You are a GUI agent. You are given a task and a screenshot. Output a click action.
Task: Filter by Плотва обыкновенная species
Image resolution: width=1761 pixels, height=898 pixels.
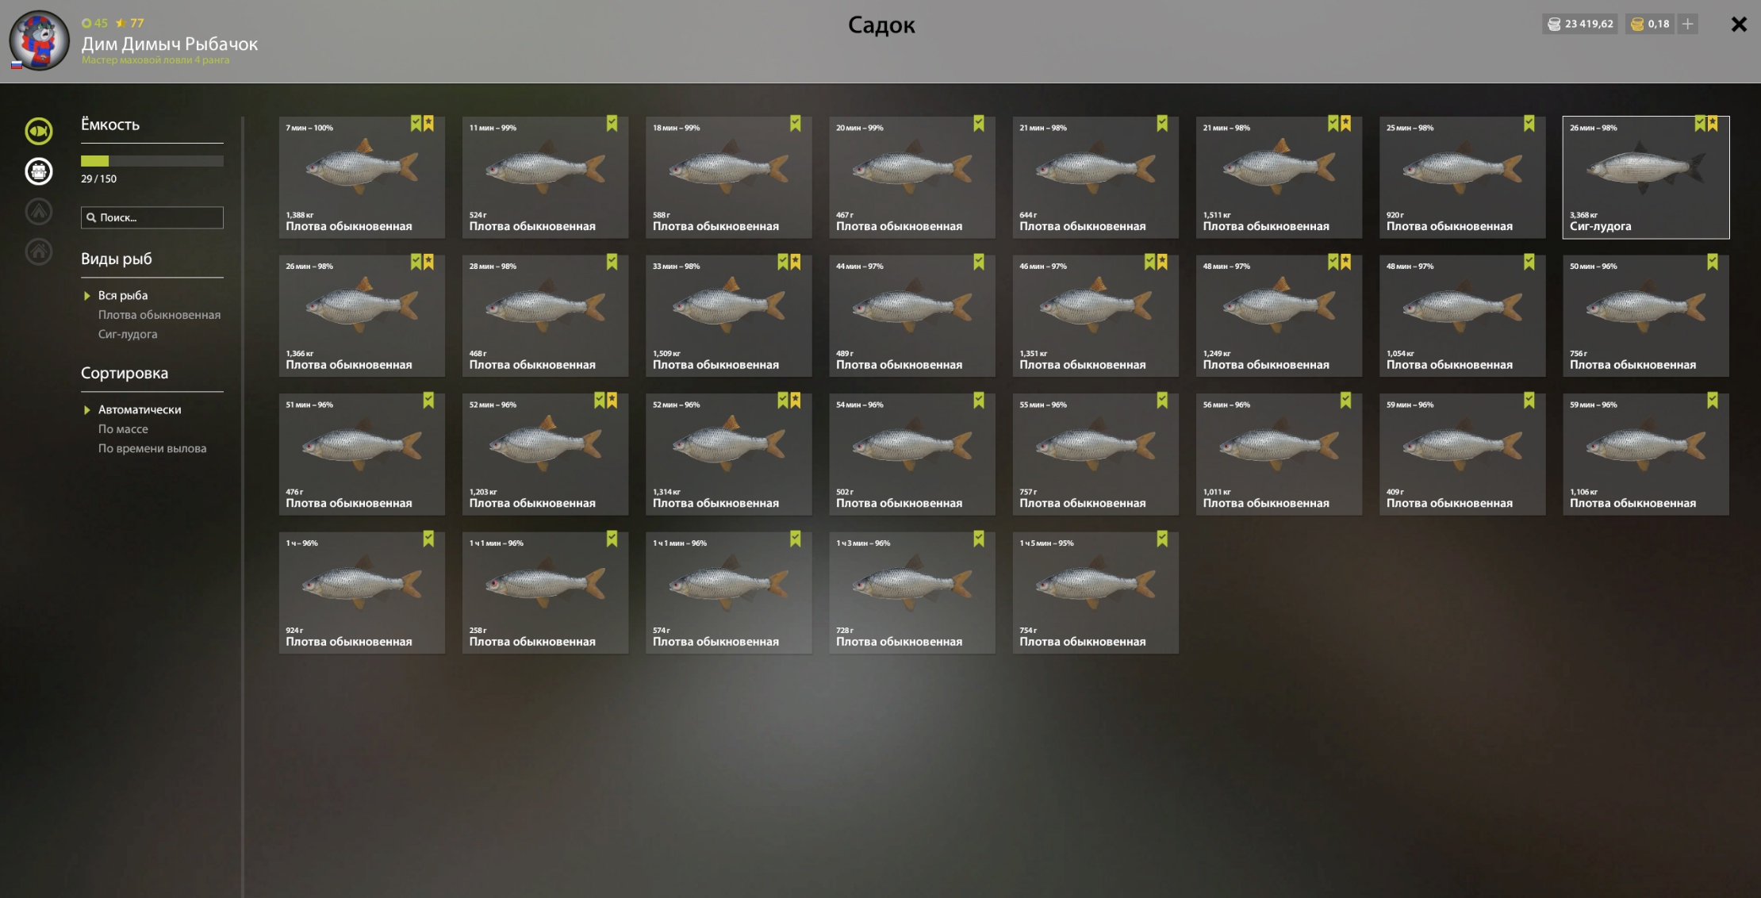tap(159, 315)
